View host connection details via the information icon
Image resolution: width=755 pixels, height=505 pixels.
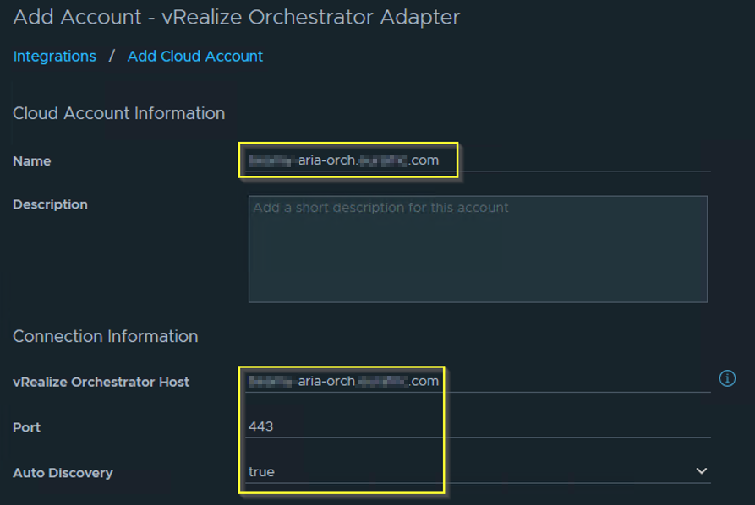(x=727, y=379)
